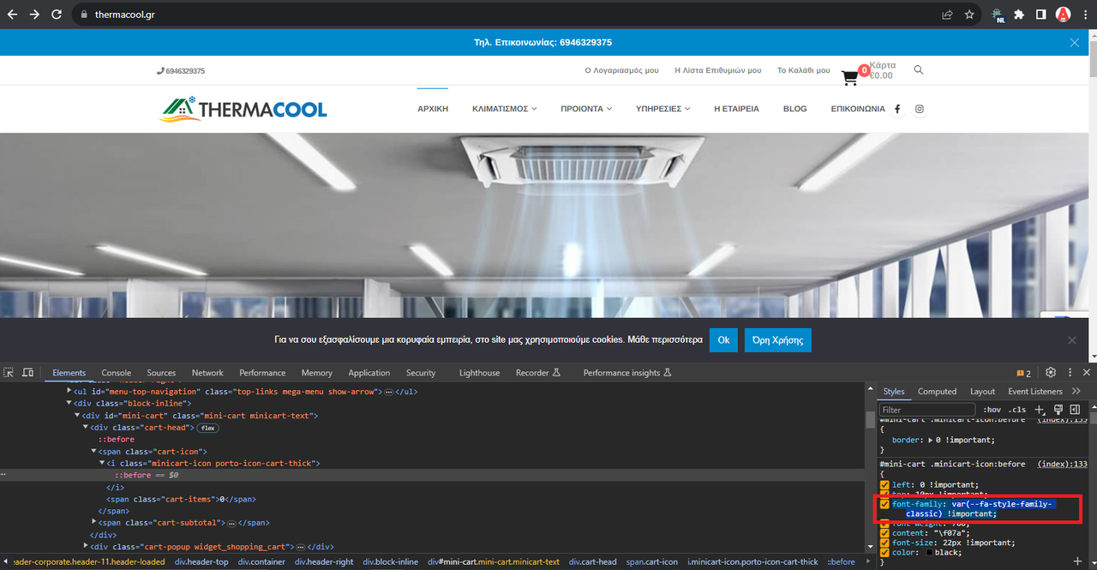Expand the cart-subtotal span node
The height and width of the screenshot is (570, 1097).
(94, 522)
